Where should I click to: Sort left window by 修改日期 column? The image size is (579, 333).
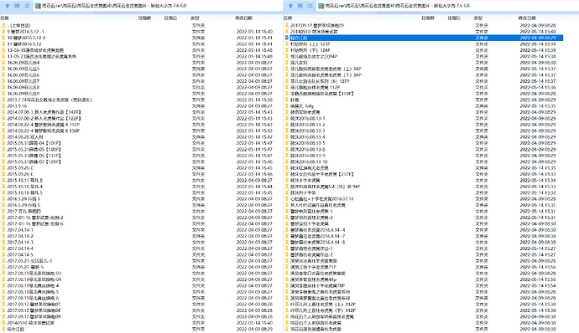[x=244, y=18]
